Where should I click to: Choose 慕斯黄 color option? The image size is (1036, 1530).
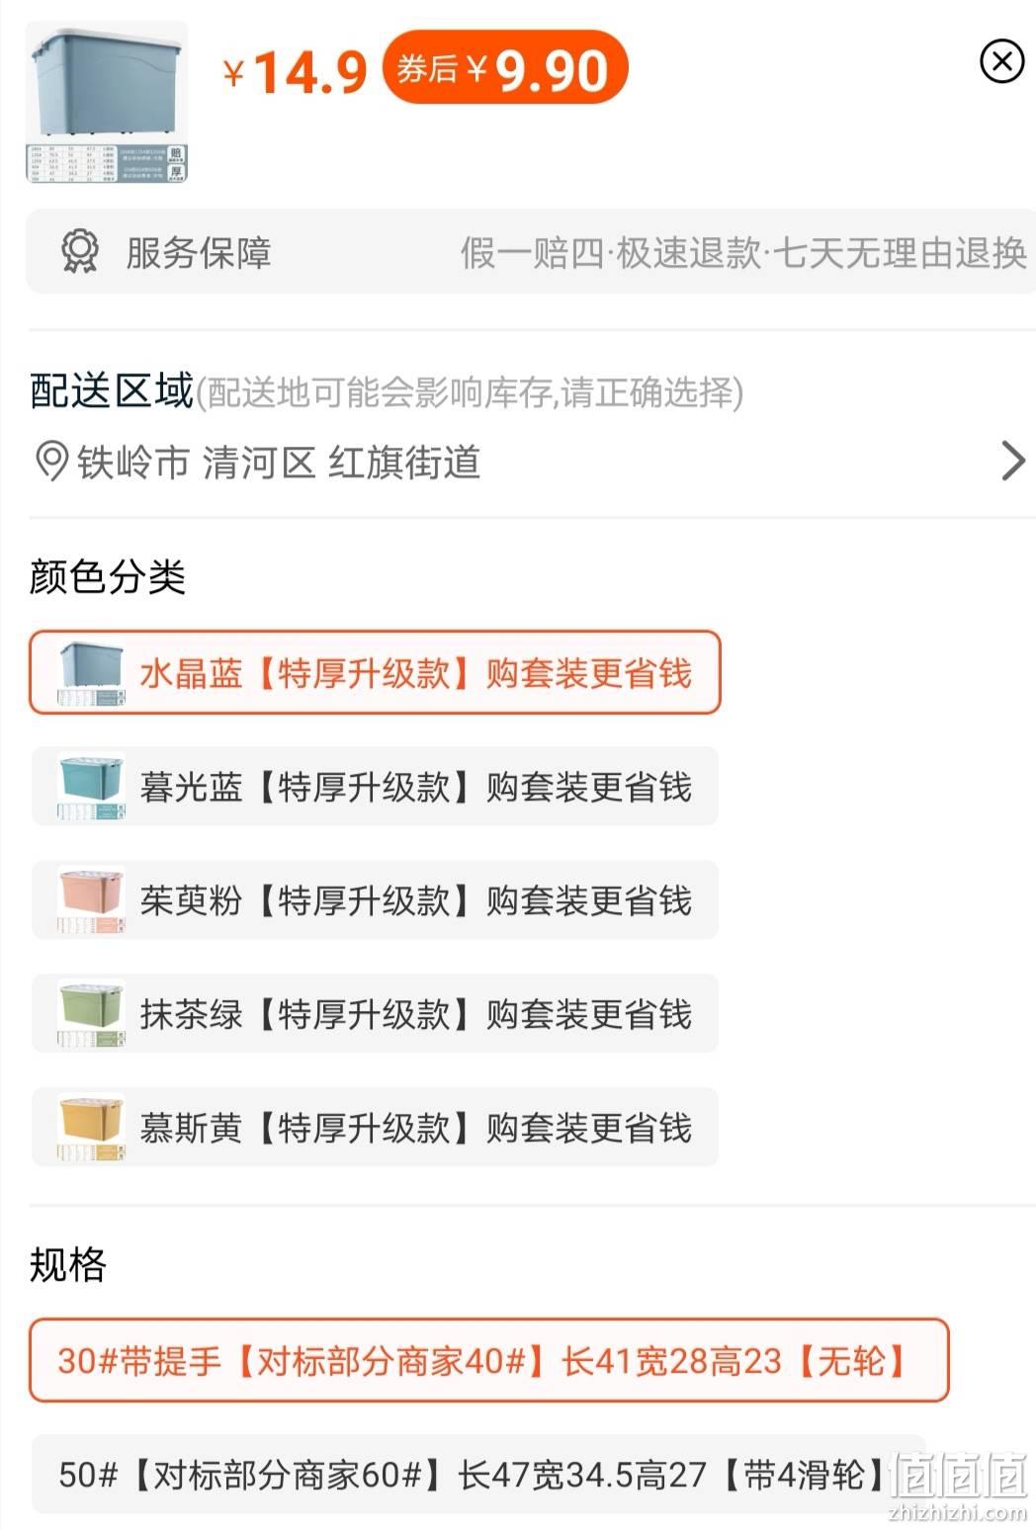[x=375, y=1128]
